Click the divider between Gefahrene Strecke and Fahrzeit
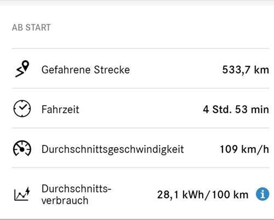Viewport: 274px width, 220px height. pyautogui.click(x=140, y=88)
